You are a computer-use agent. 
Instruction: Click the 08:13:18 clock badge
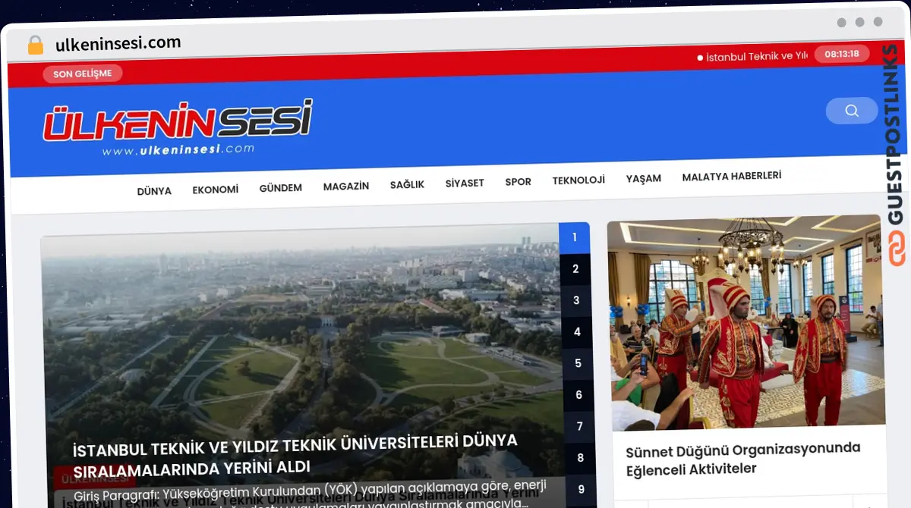842,54
